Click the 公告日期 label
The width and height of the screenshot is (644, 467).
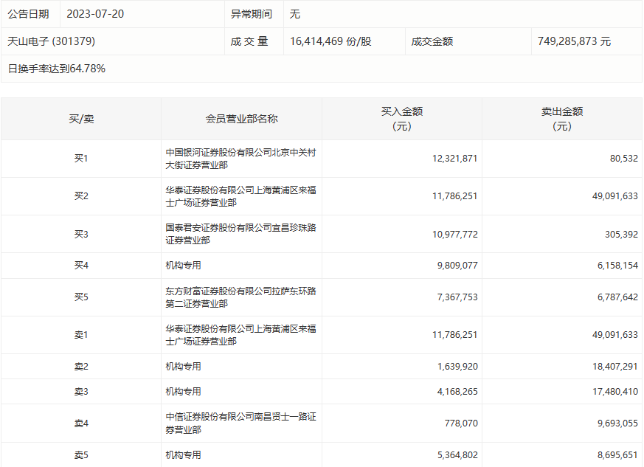(28, 14)
